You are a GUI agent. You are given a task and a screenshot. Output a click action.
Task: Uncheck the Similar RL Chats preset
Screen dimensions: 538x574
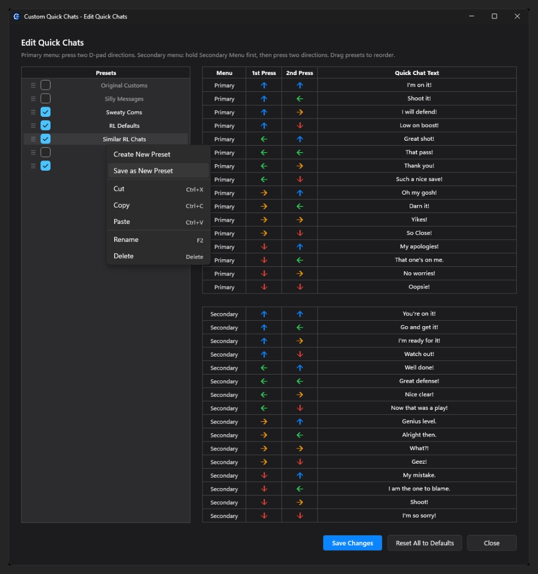click(x=46, y=139)
